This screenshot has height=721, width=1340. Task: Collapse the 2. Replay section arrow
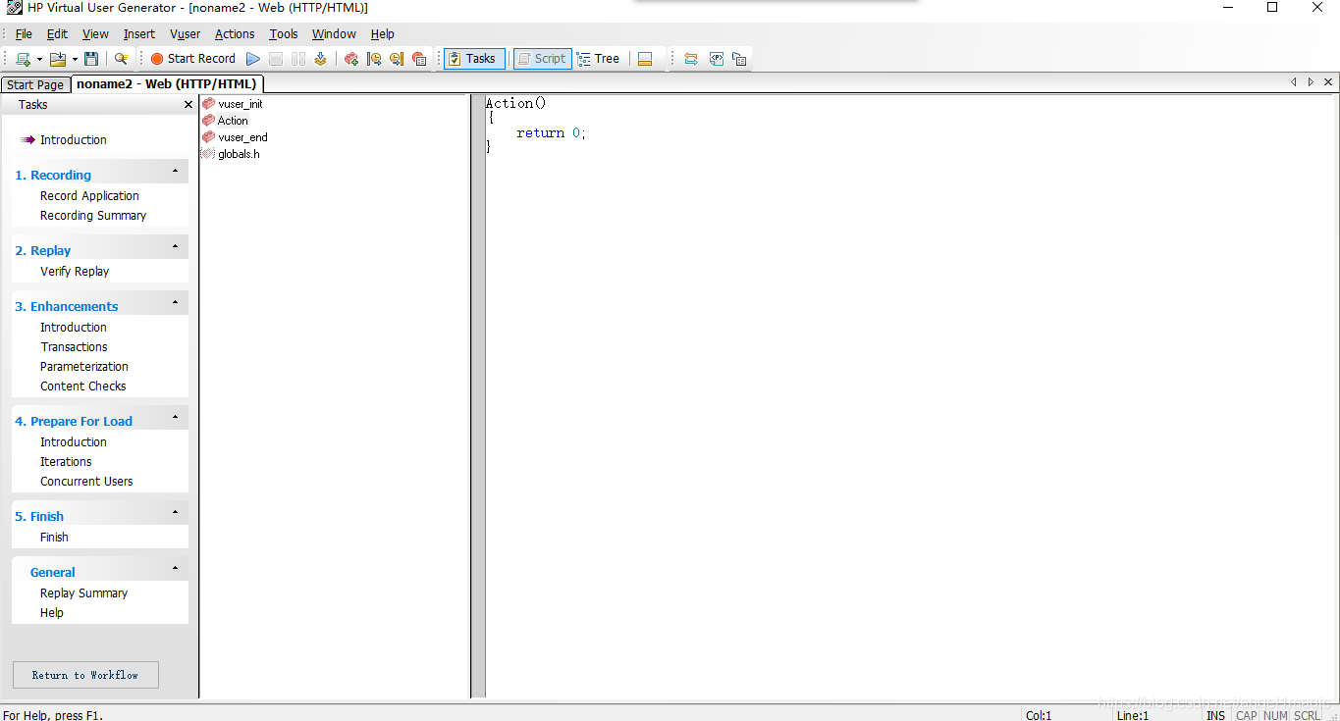click(x=176, y=247)
